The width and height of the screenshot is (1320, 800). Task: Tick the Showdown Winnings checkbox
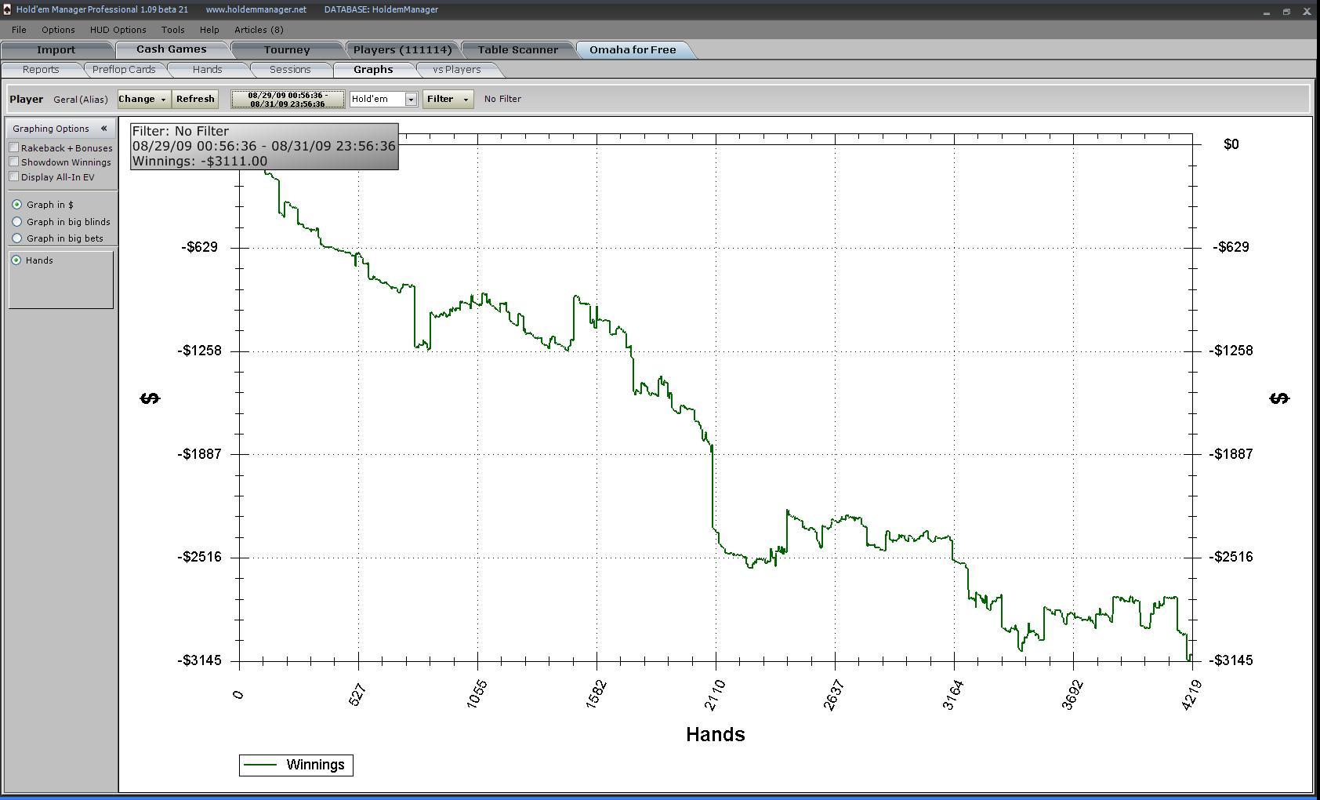pos(14,162)
